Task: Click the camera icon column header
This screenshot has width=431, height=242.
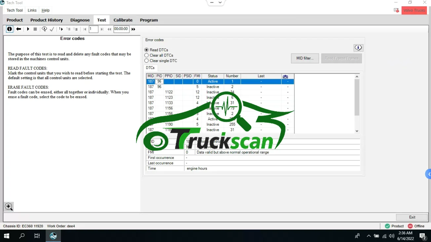Action: point(285,76)
